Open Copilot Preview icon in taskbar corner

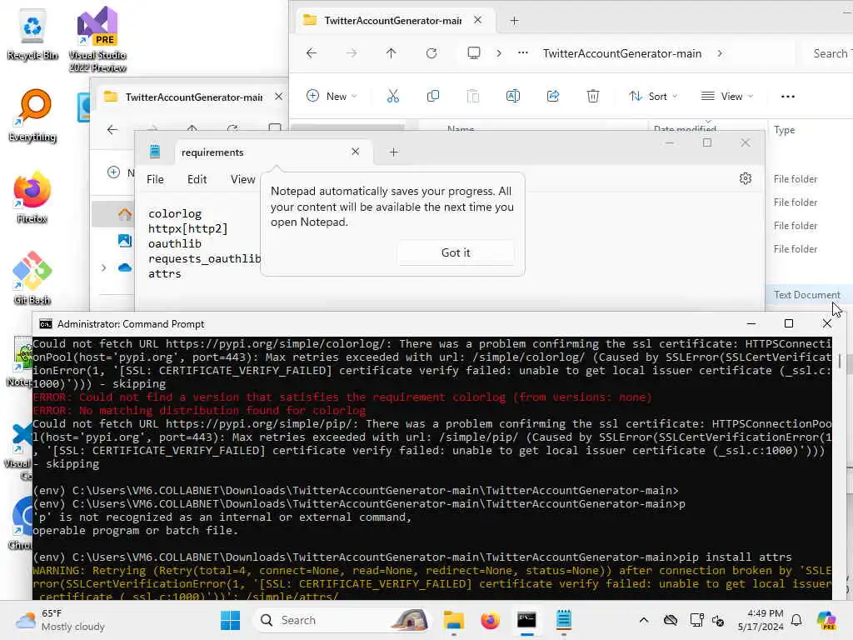click(x=826, y=620)
